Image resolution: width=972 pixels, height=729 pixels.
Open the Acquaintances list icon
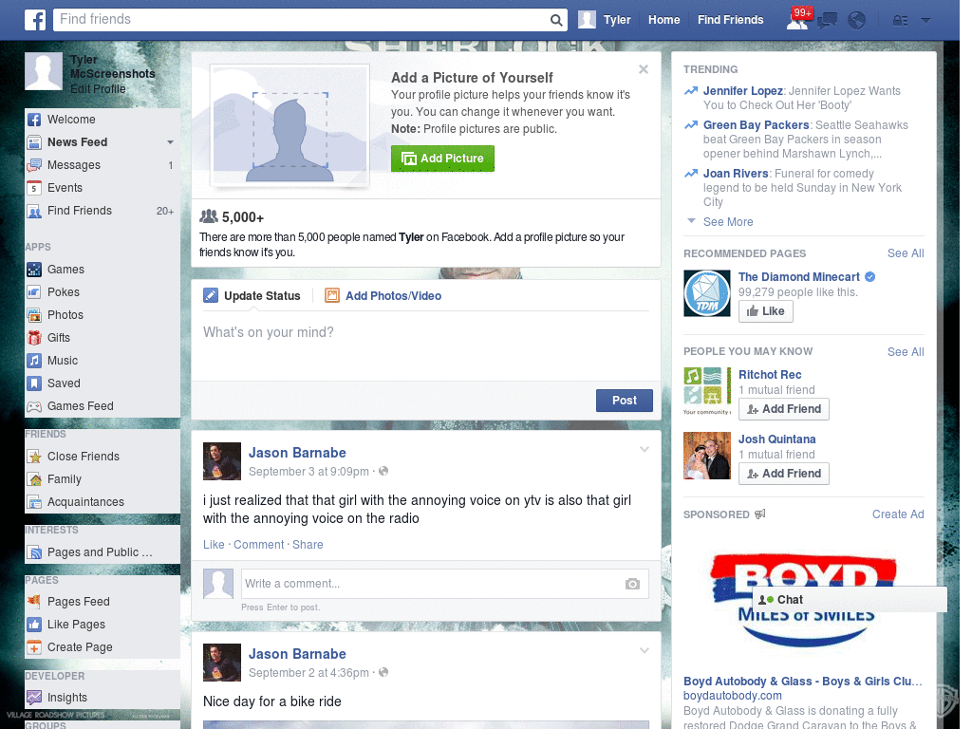(x=34, y=502)
